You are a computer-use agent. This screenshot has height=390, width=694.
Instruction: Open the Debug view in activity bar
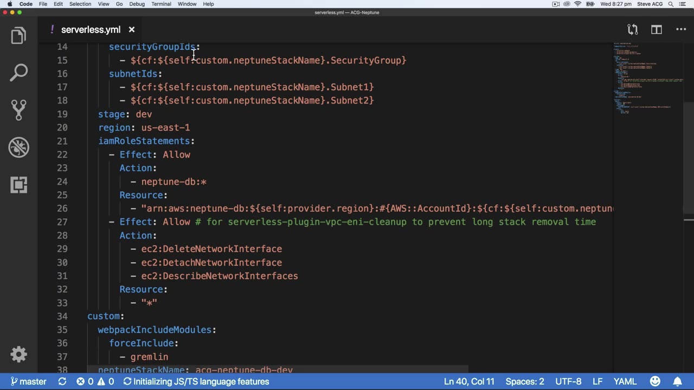(x=18, y=147)
